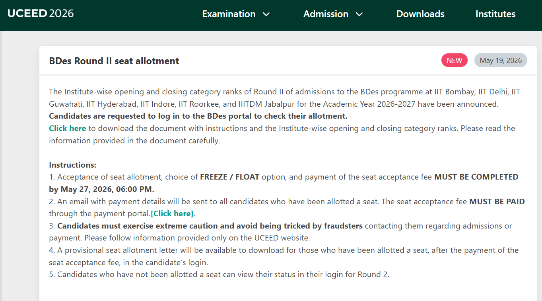Follow the green Click here document link
This screenshot has height=301, width=542.
[68, 128]
